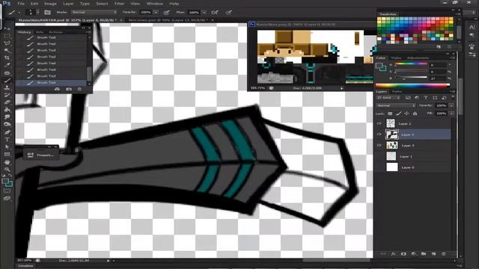Viewport: 479px width, 269px height.
Task: Click the delete layer trash icon
Action: click(444, 254)
